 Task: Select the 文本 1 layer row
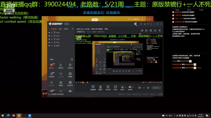[61, 42]
